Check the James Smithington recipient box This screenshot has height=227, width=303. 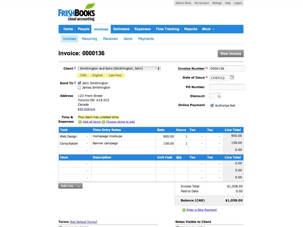(x=79, y=87)
